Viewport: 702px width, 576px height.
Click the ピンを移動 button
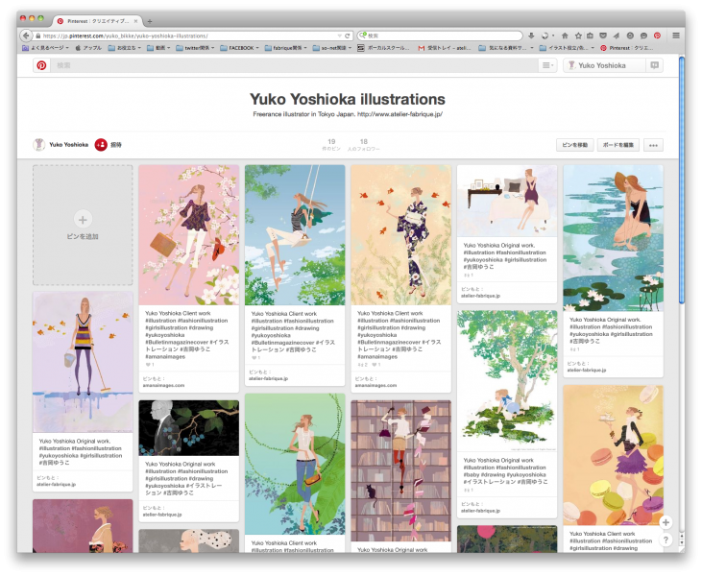pos(575,145)
